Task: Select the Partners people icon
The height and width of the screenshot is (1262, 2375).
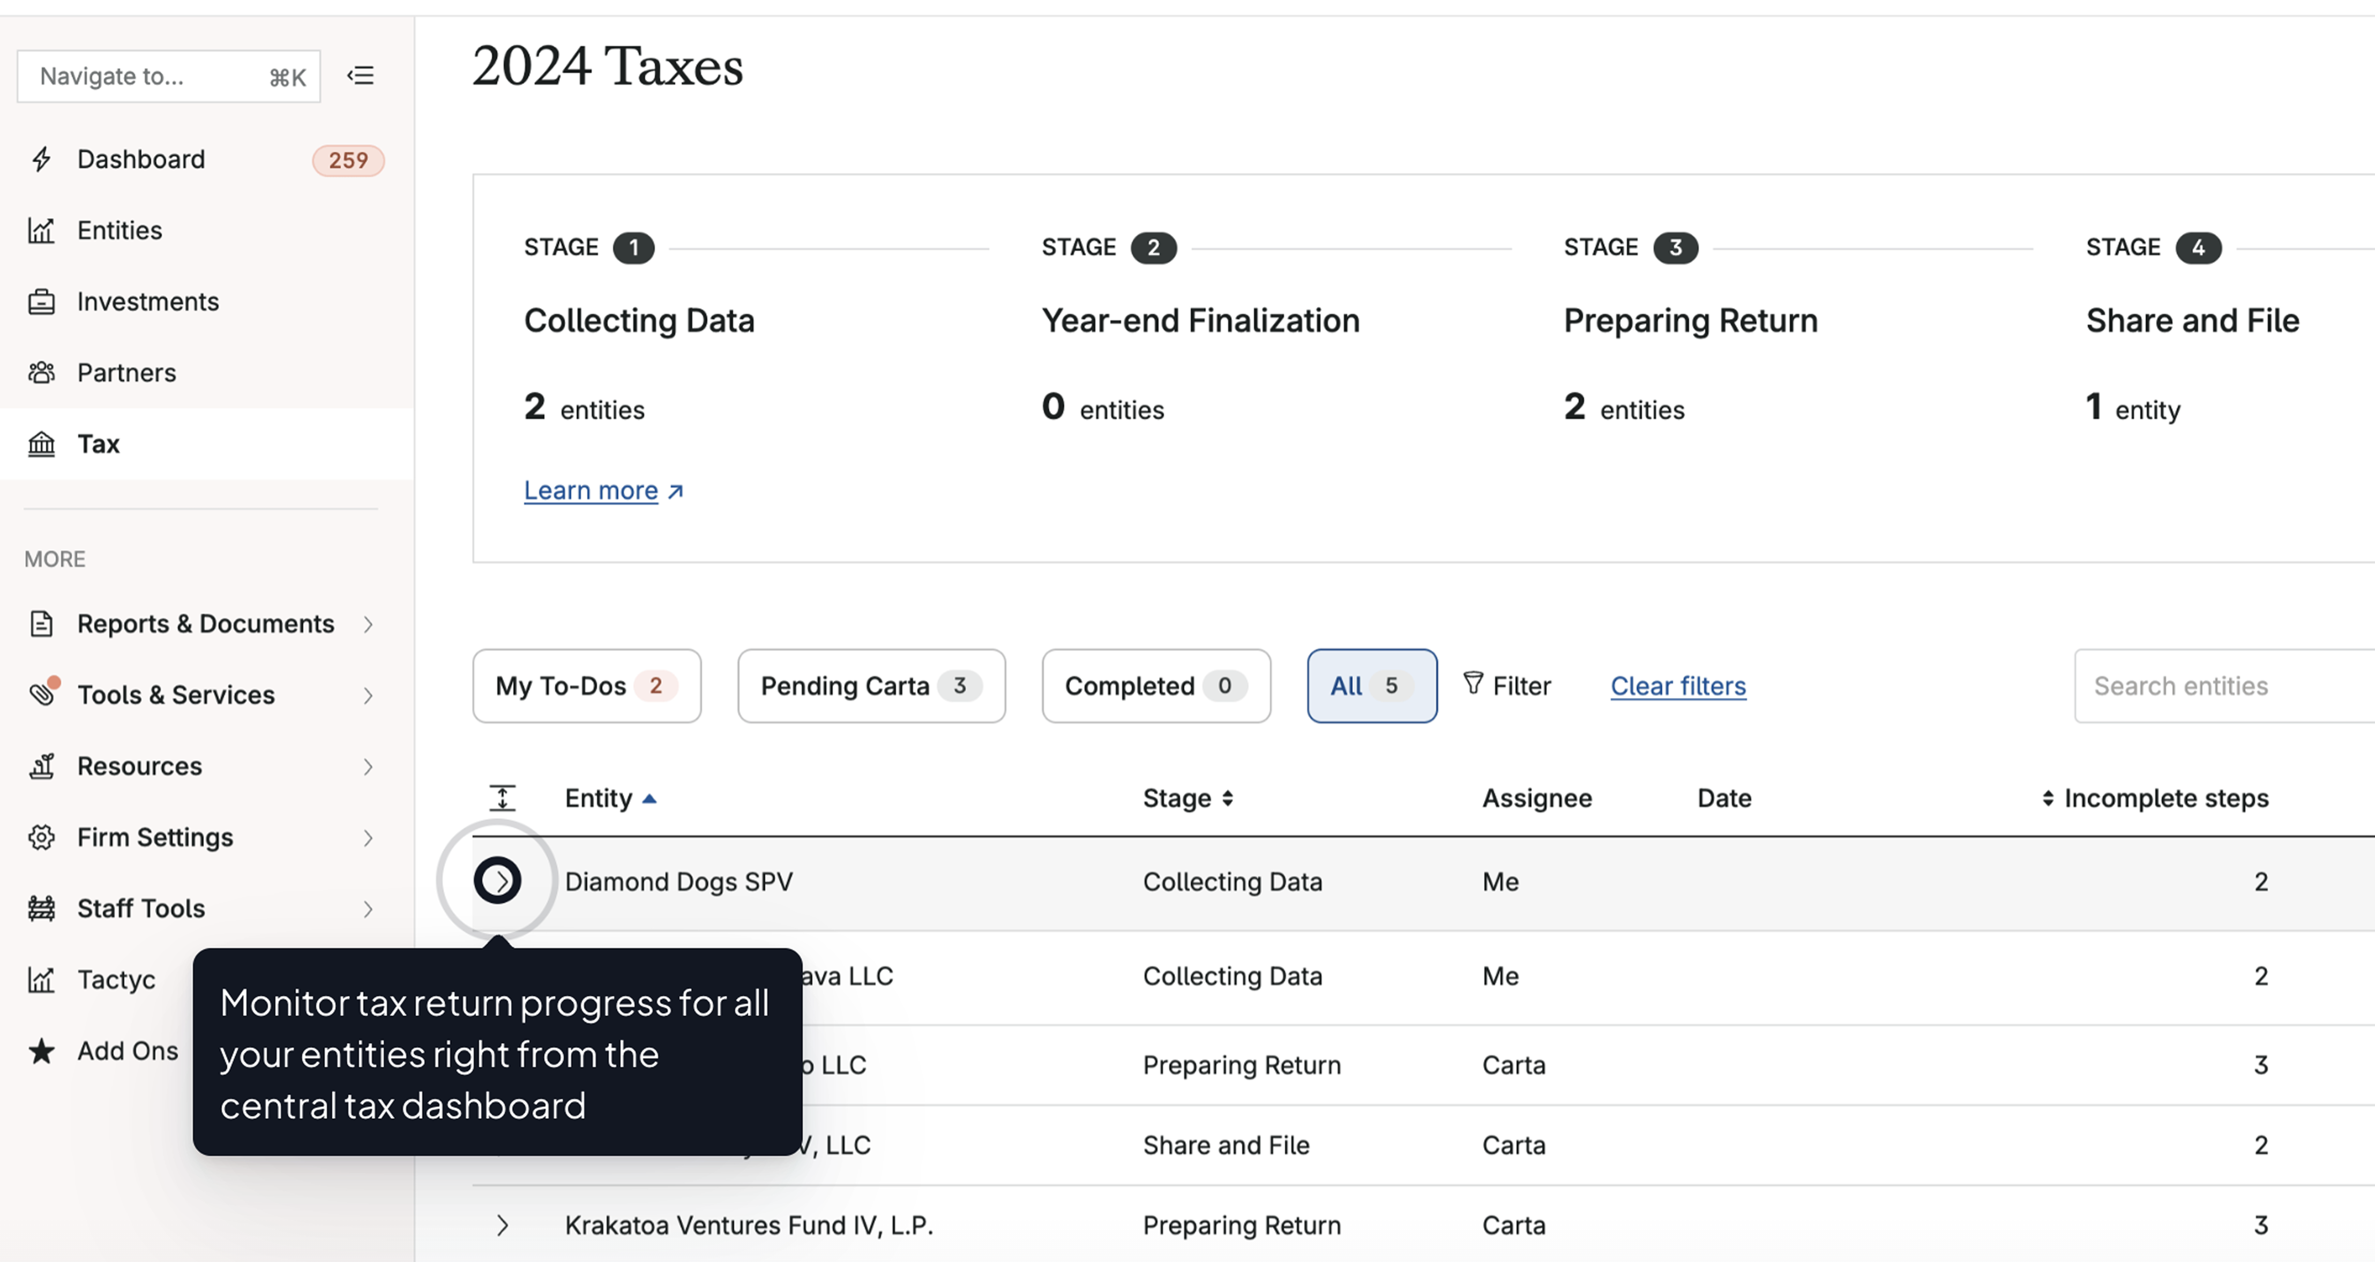Action: pyautogui.click(x=41, y=372)
